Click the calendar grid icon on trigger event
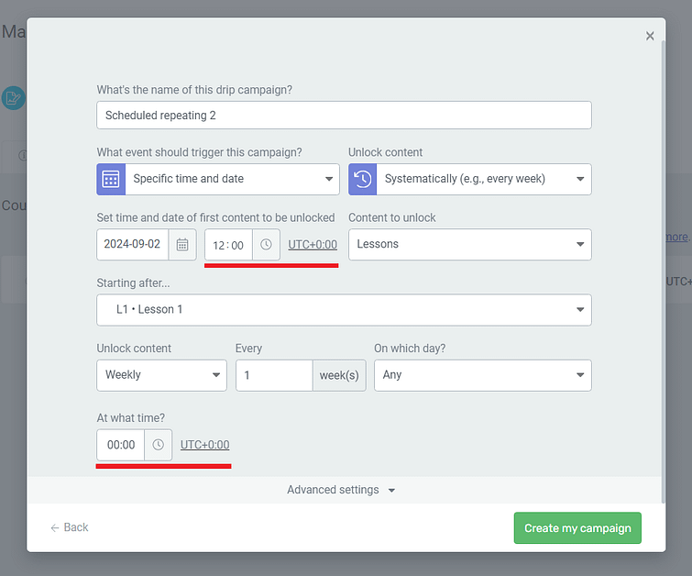 click(111, 179)
